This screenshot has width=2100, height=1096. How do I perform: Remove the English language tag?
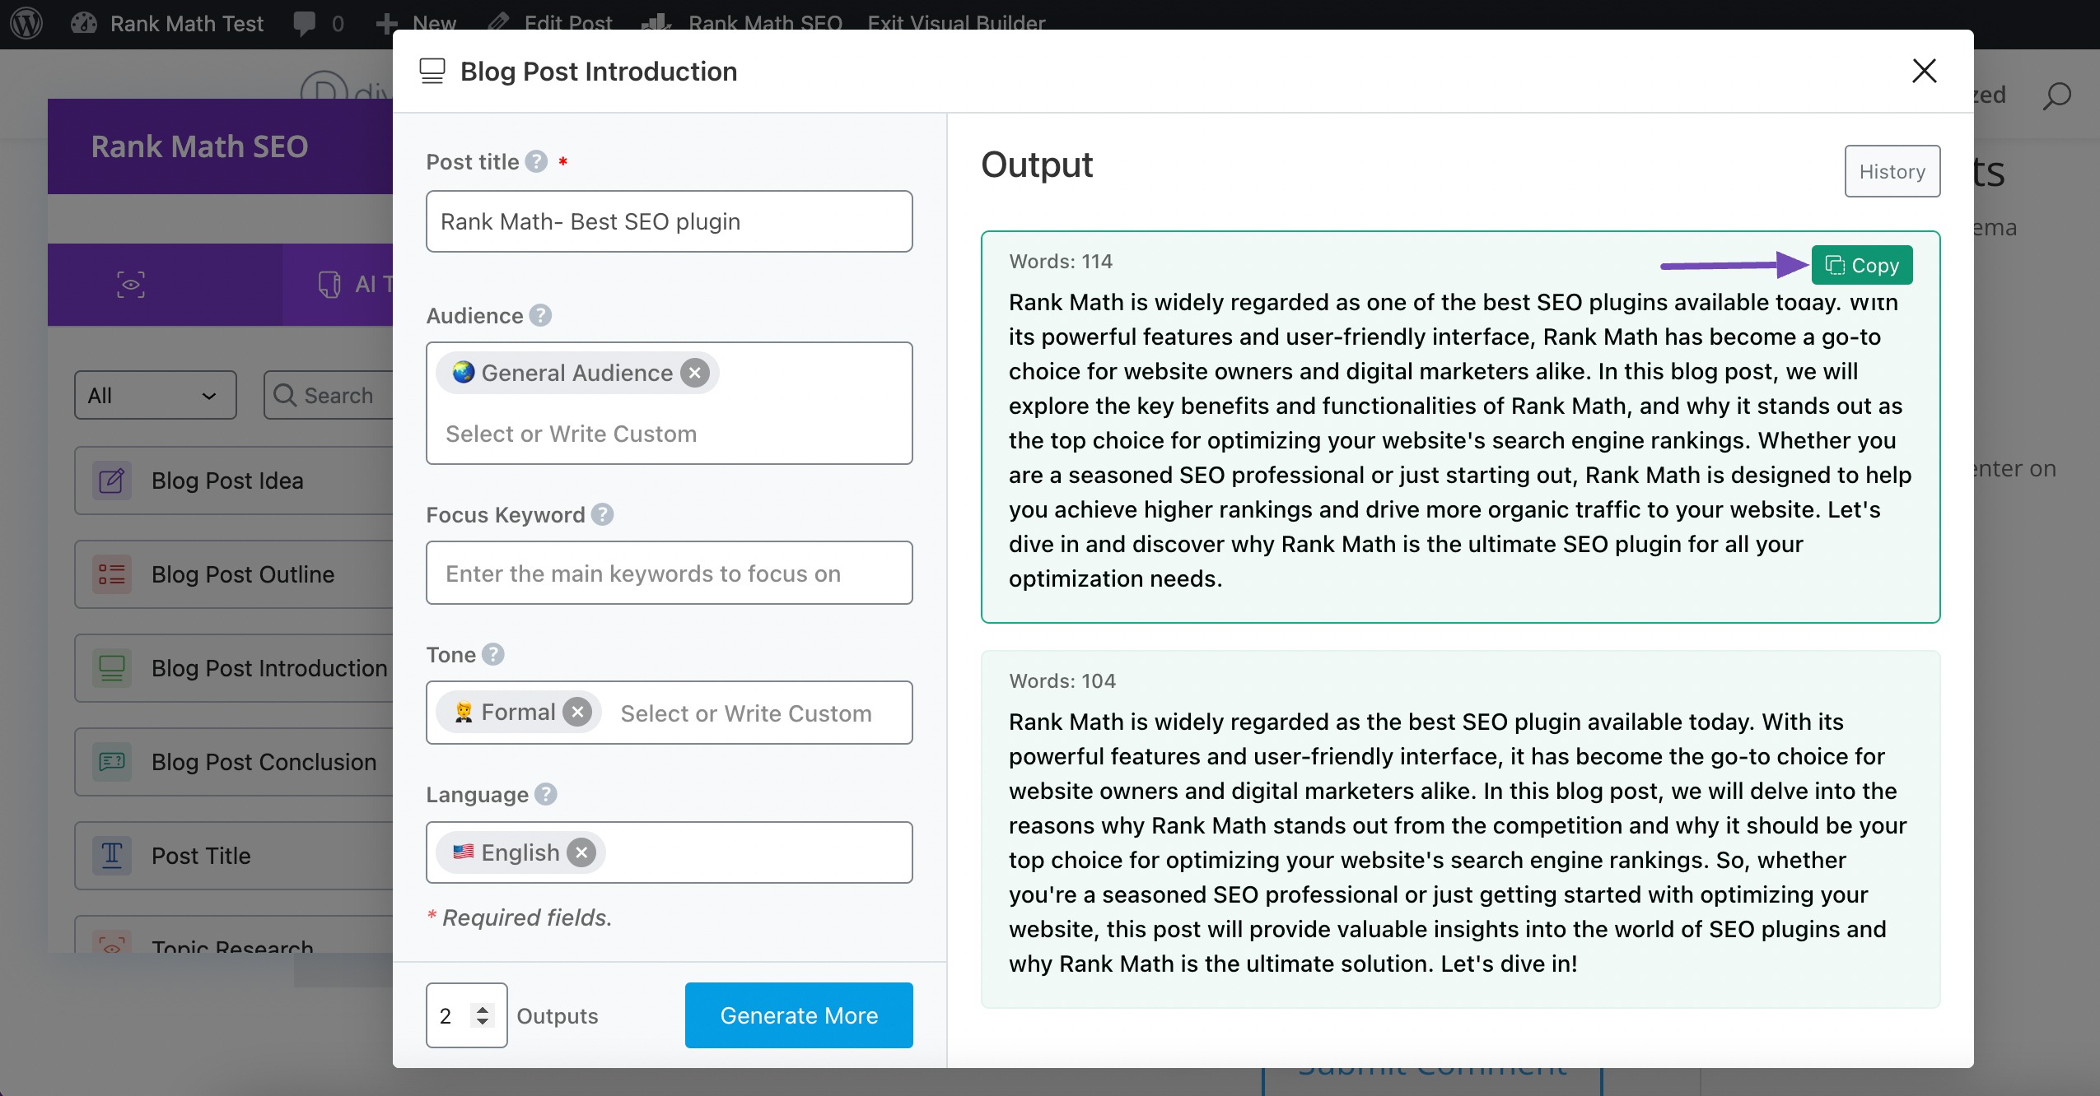click(x=581, y=852)
